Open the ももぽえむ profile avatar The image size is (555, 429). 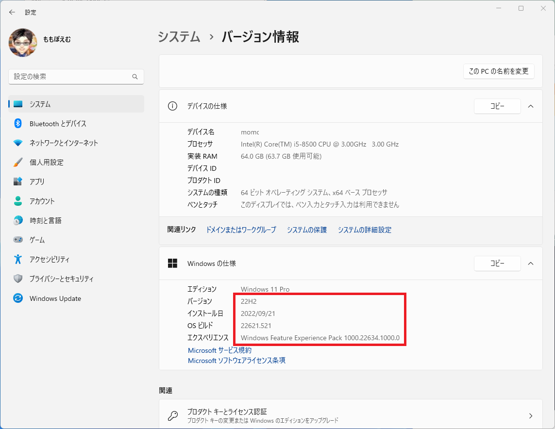[x=23, y=42]
